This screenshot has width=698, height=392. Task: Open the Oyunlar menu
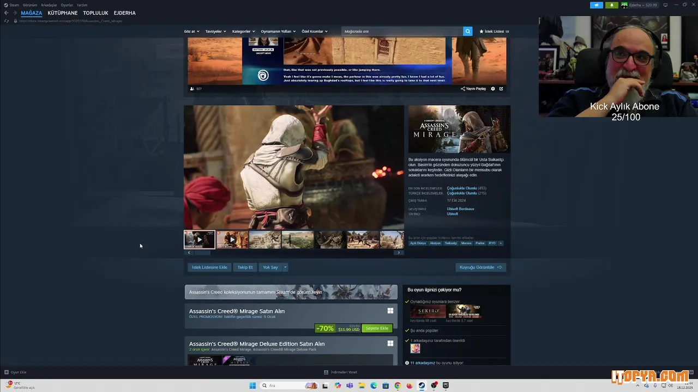67,5
